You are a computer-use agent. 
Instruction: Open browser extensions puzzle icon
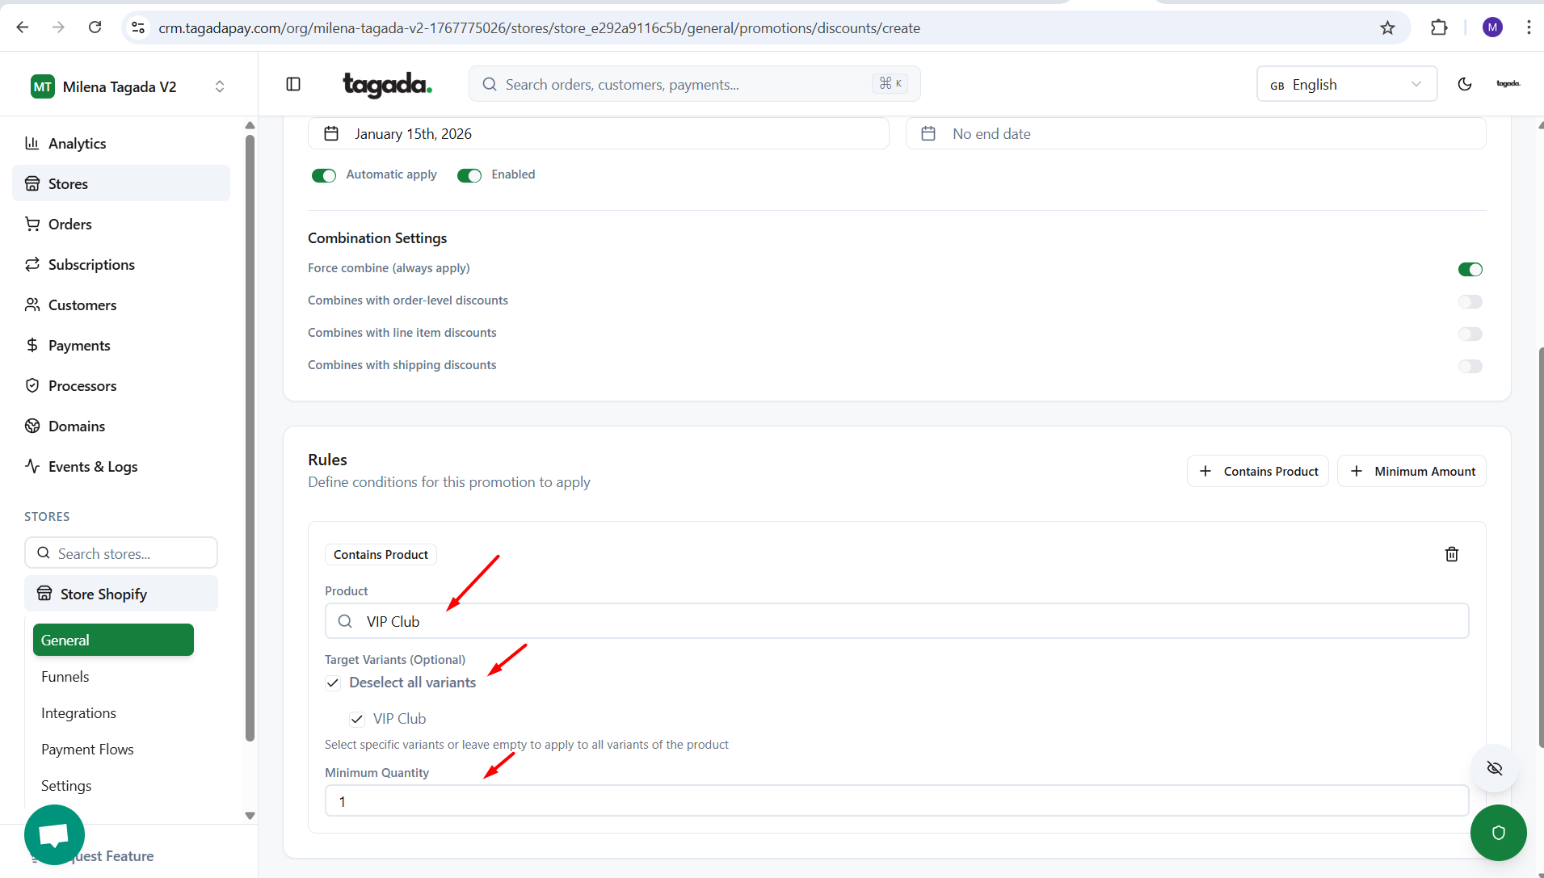pyautogui.click(x=1439, y=27)
